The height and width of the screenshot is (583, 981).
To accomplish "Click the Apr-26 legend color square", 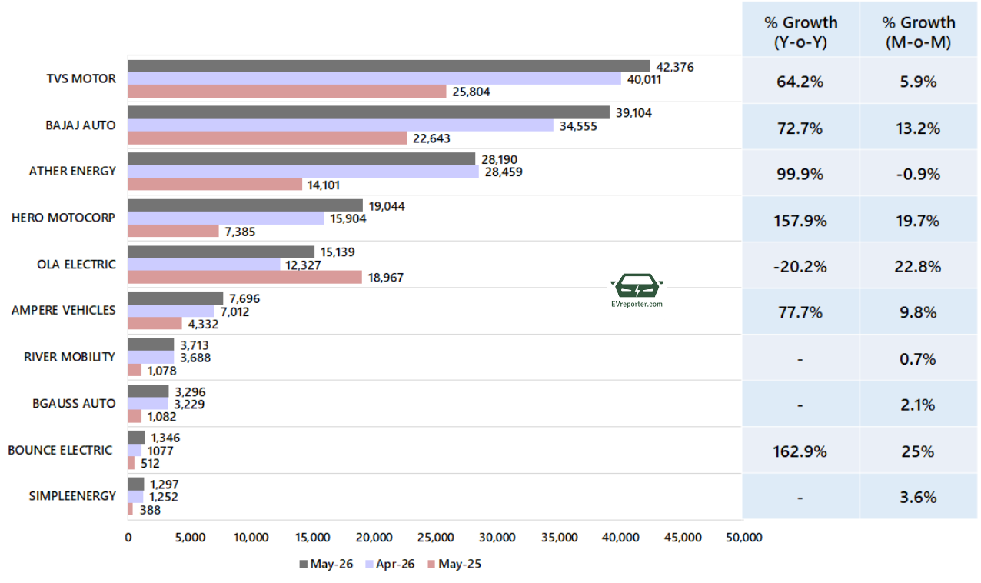I will click(x=370, y=565).
